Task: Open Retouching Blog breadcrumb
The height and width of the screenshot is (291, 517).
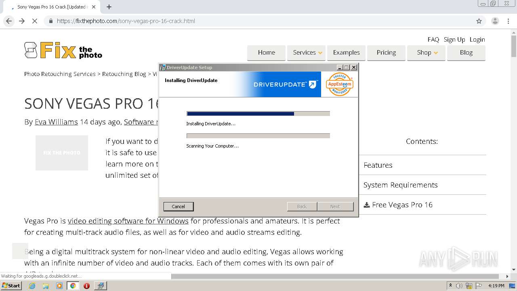Action: [x=124, y=74]
